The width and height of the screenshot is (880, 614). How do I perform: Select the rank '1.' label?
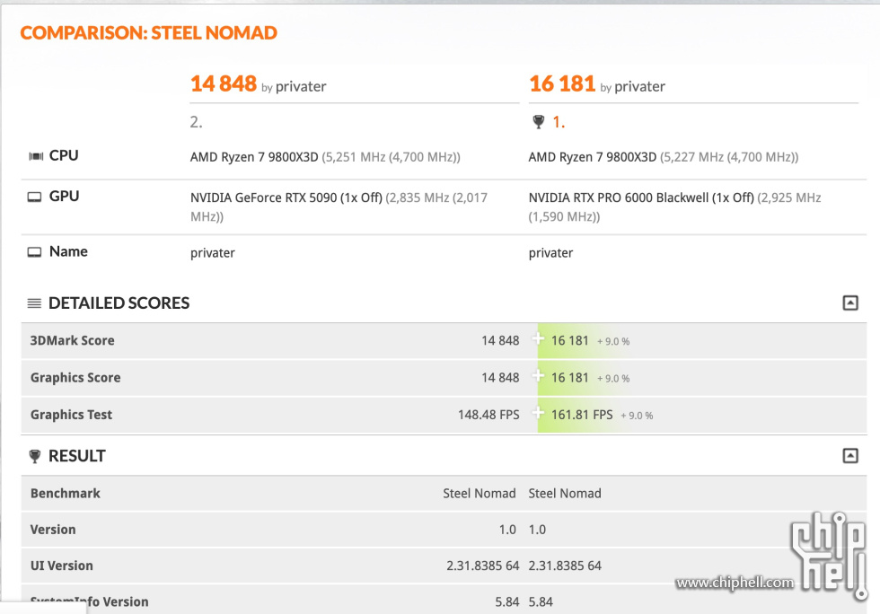pos(559,122)
